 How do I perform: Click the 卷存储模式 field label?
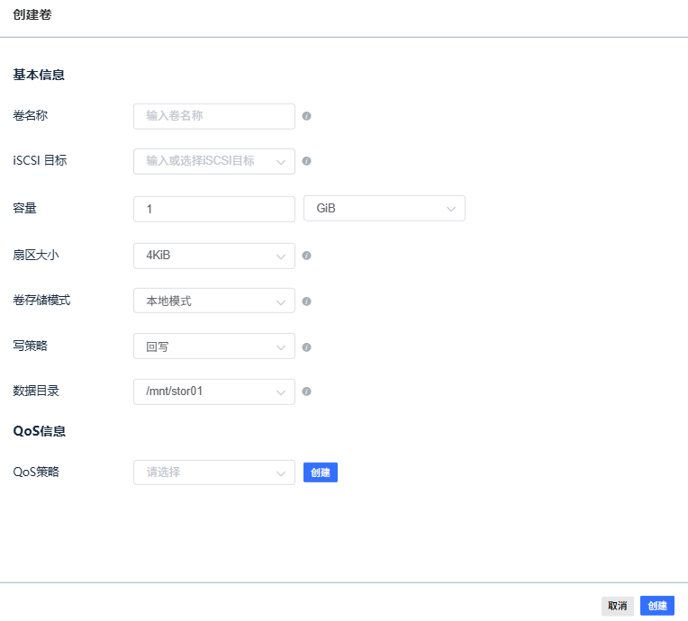(x=41, y=301)
